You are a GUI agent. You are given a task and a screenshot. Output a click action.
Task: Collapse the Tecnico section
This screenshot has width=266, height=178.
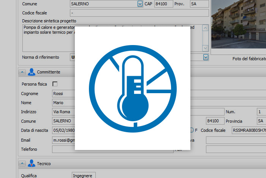[22, 164]
